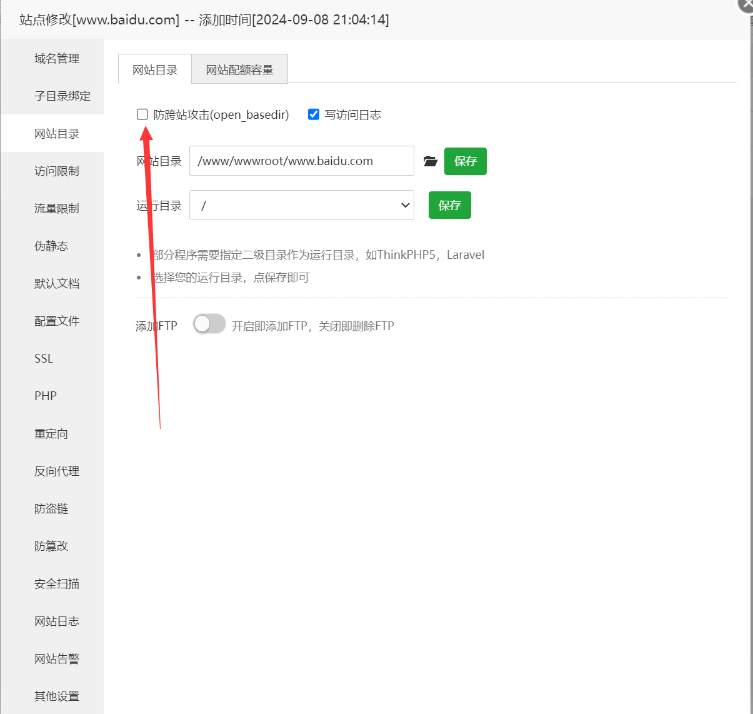Select the 网站目录 tab
The image size is (753, 714).
pyautogui.click(x=154, y=69)
